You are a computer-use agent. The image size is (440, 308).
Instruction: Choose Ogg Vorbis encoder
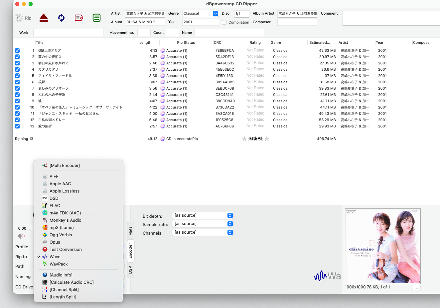(78, 235)
